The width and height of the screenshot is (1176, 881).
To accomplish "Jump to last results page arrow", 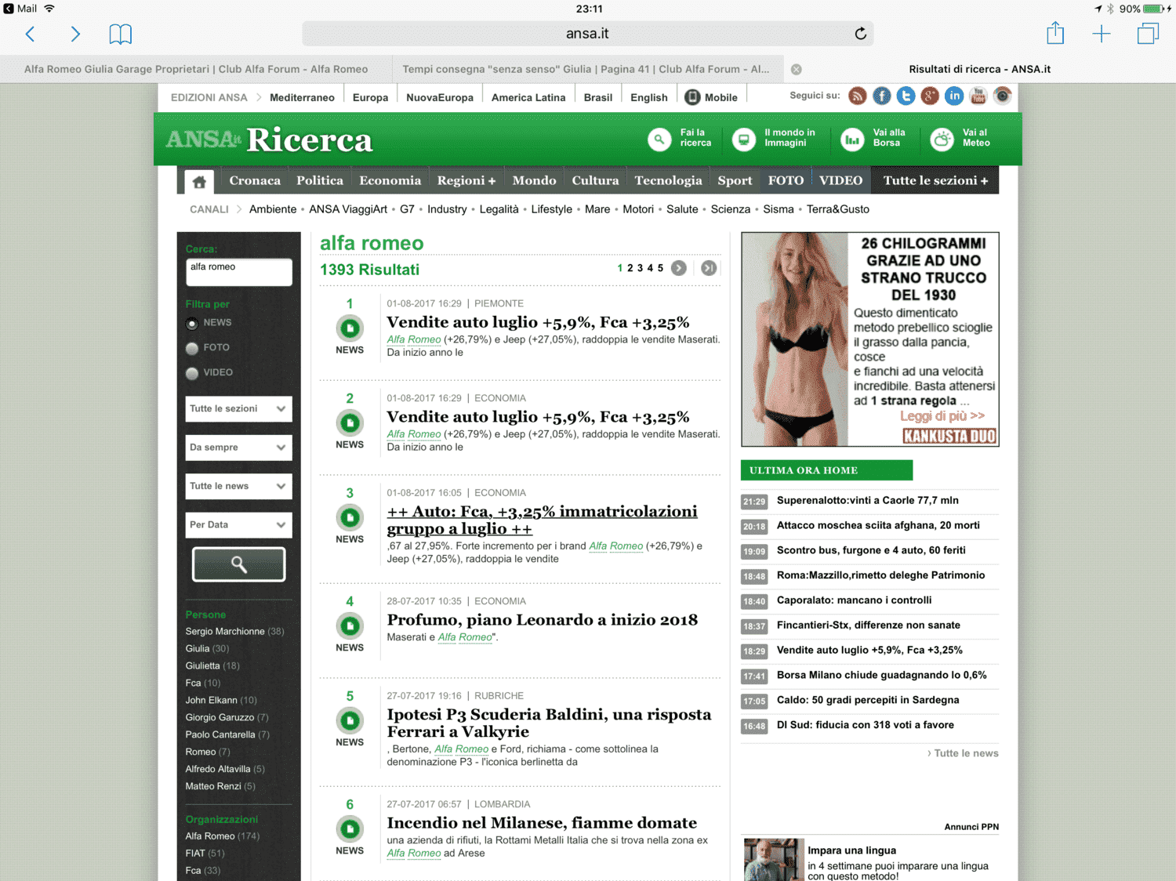I will click(x=709, y=268).
